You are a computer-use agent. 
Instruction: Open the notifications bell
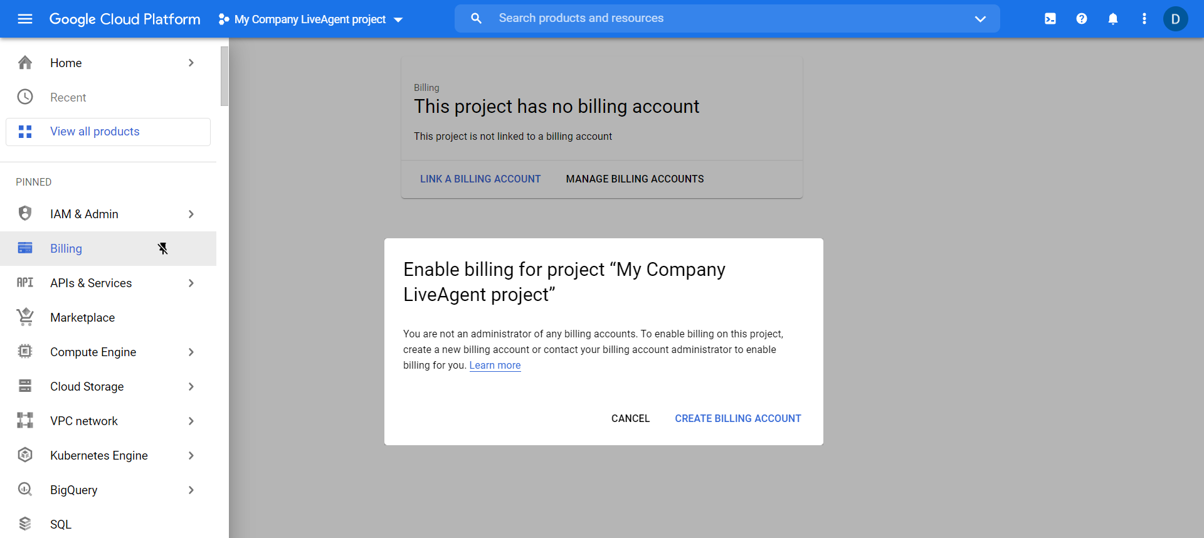click(1113, 19)
